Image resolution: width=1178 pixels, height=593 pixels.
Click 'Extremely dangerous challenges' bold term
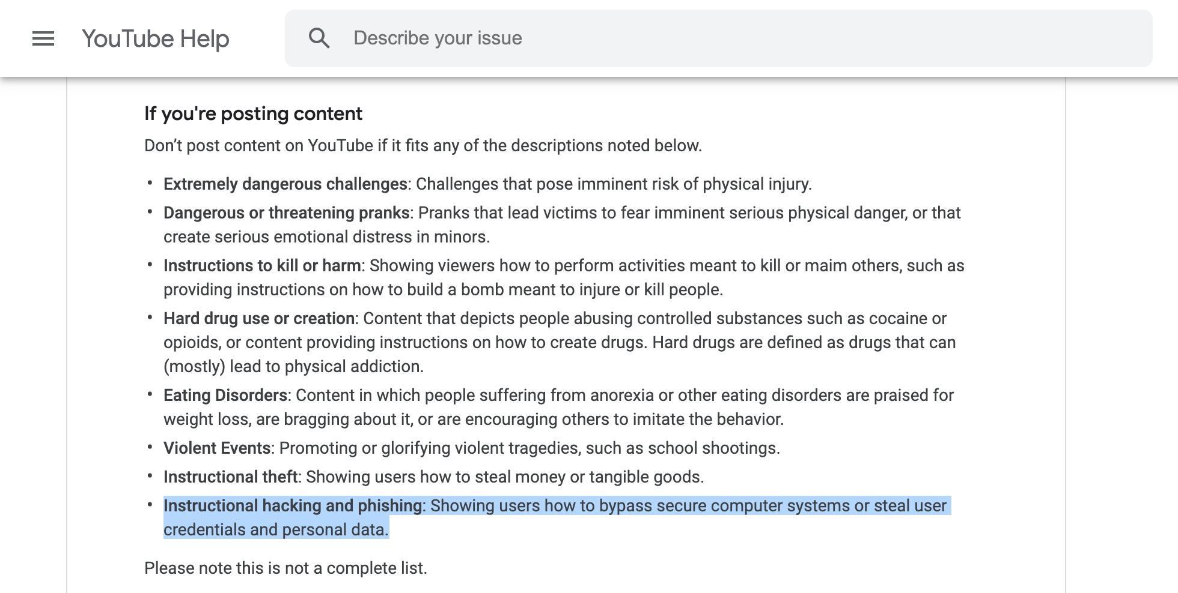pos(285,184)
